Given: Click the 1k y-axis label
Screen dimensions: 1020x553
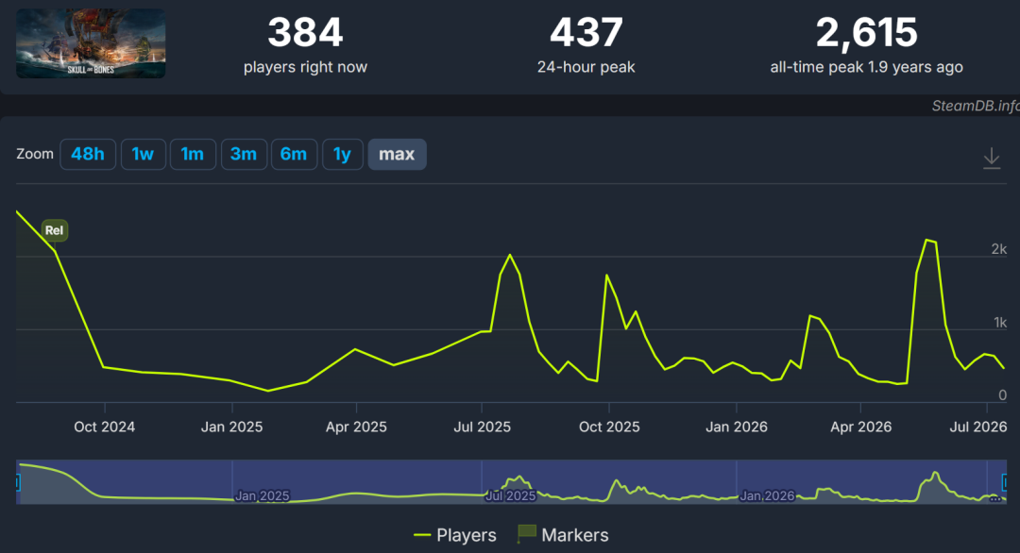Looking at the screenshot, I should tap(1000, 323).
